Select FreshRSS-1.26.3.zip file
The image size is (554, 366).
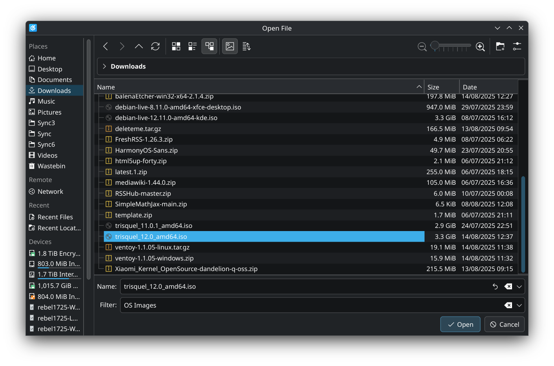tap(144, 139)
